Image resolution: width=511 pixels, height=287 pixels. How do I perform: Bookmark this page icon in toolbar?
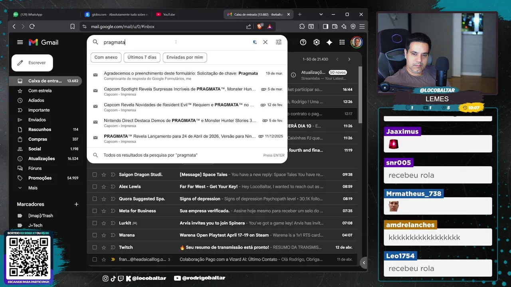[x=72, y=26]
